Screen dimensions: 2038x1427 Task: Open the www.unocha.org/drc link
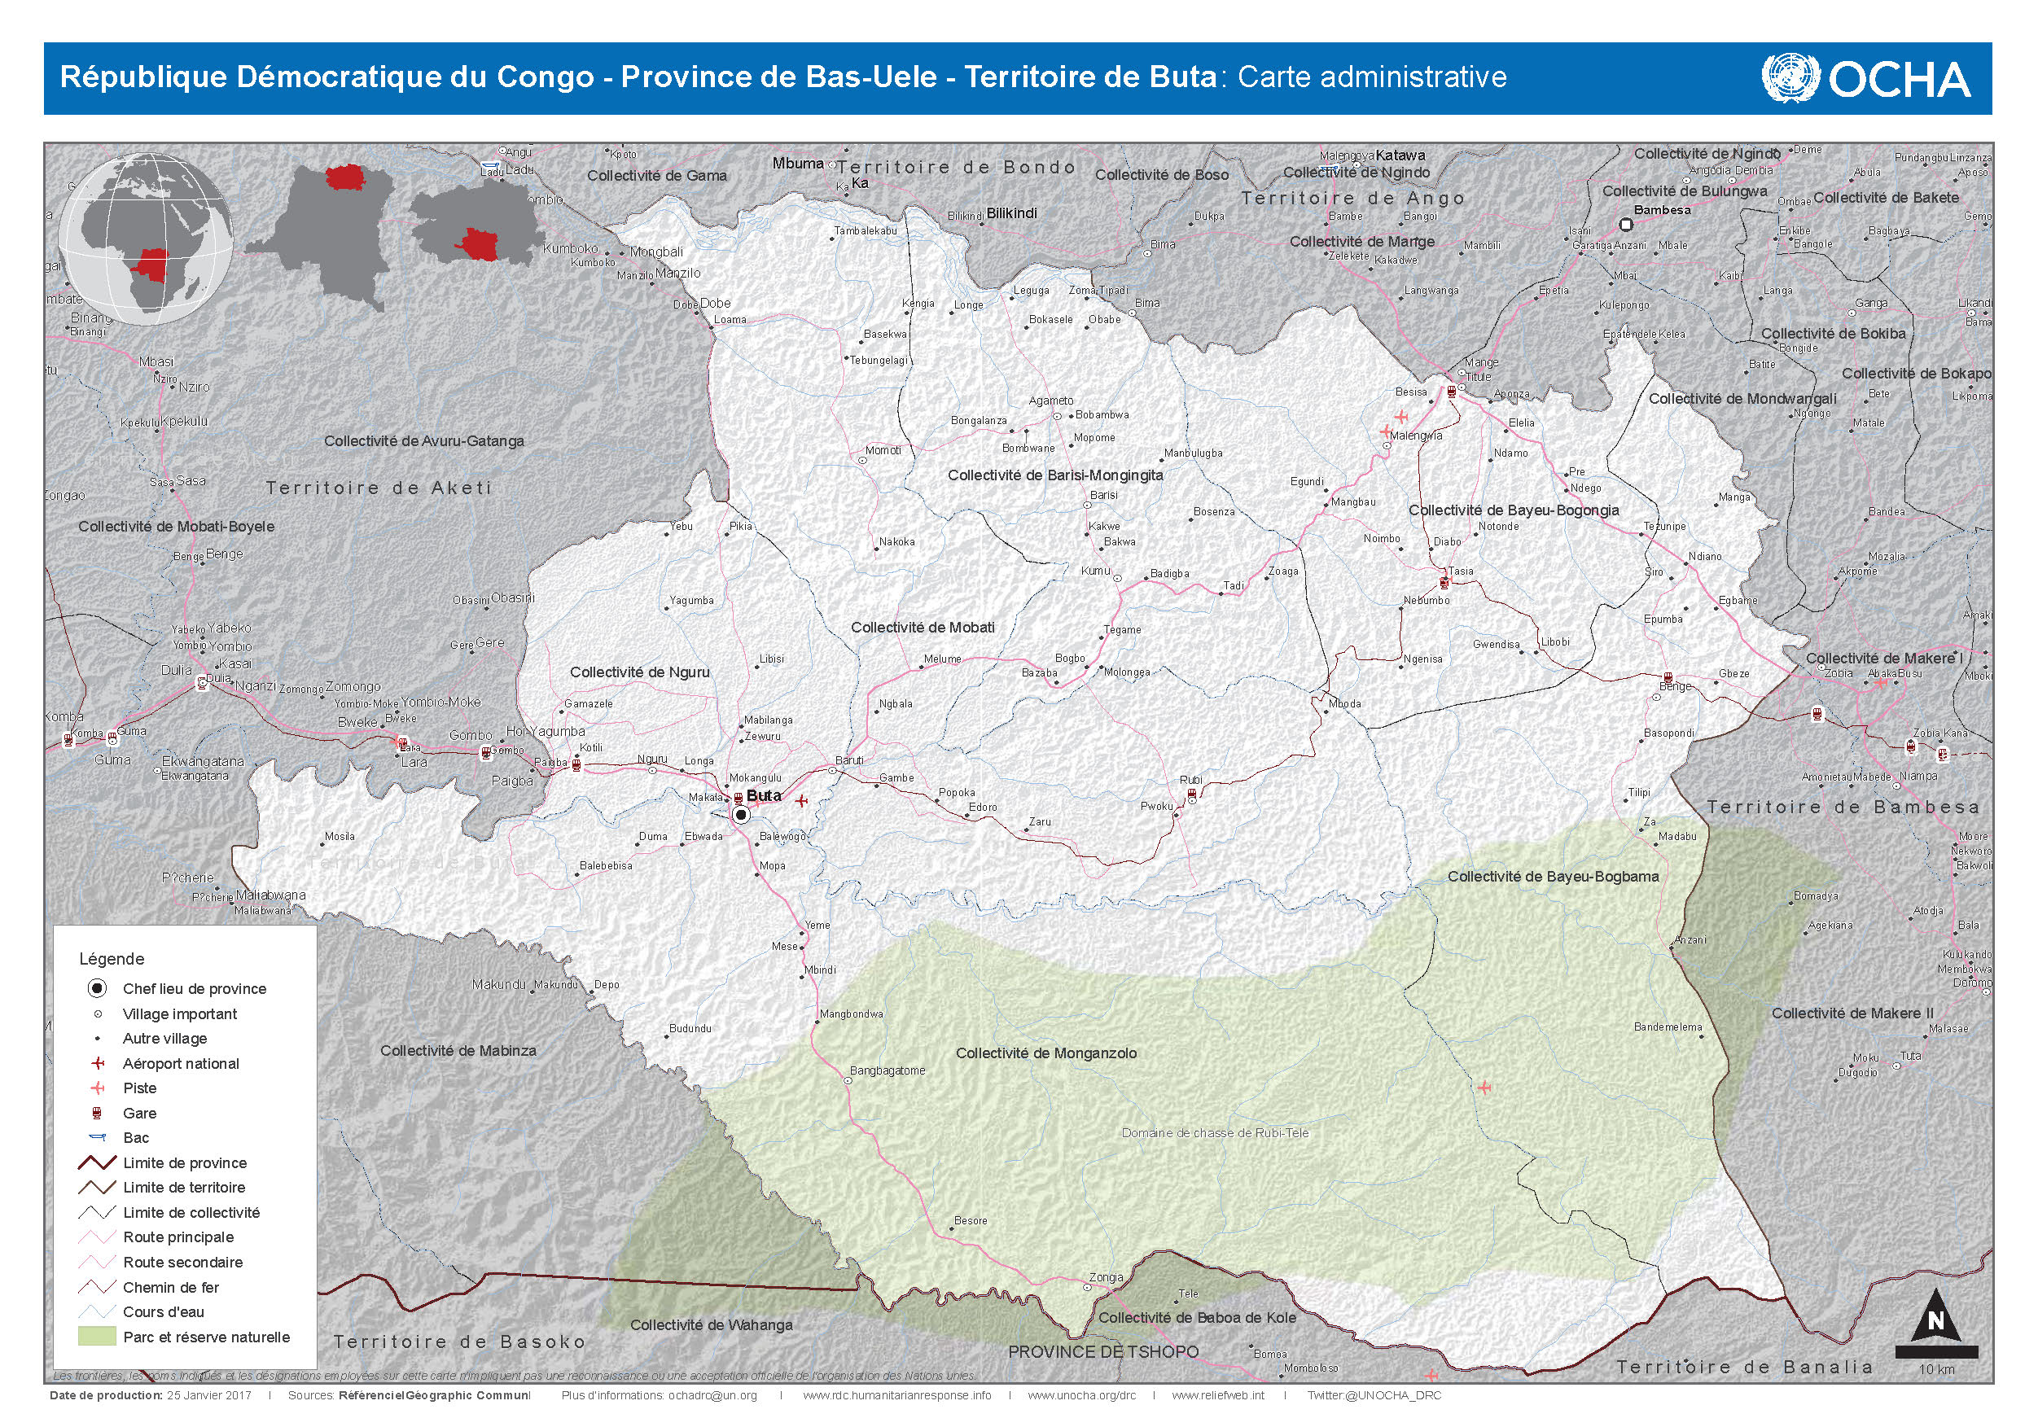1081,1395
